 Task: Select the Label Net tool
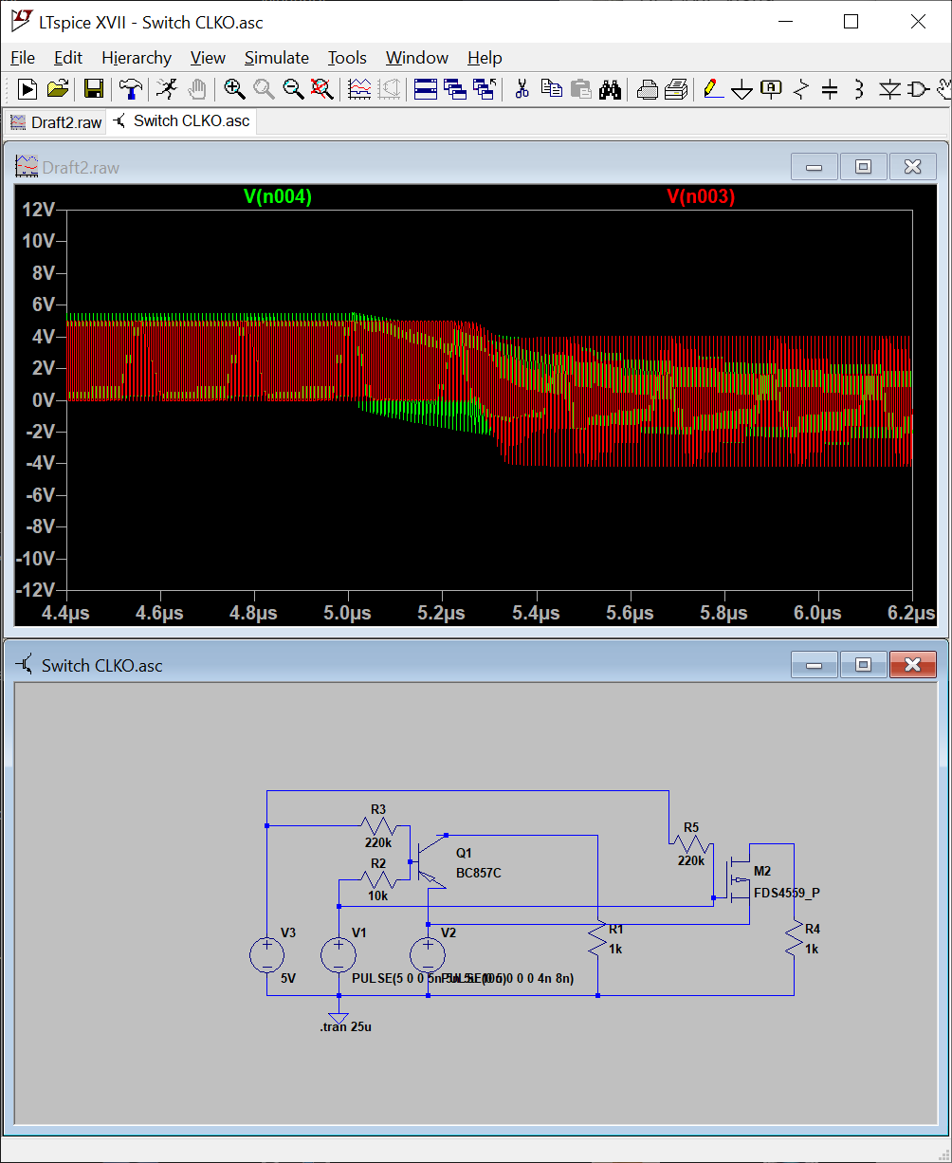coord(772,89)
